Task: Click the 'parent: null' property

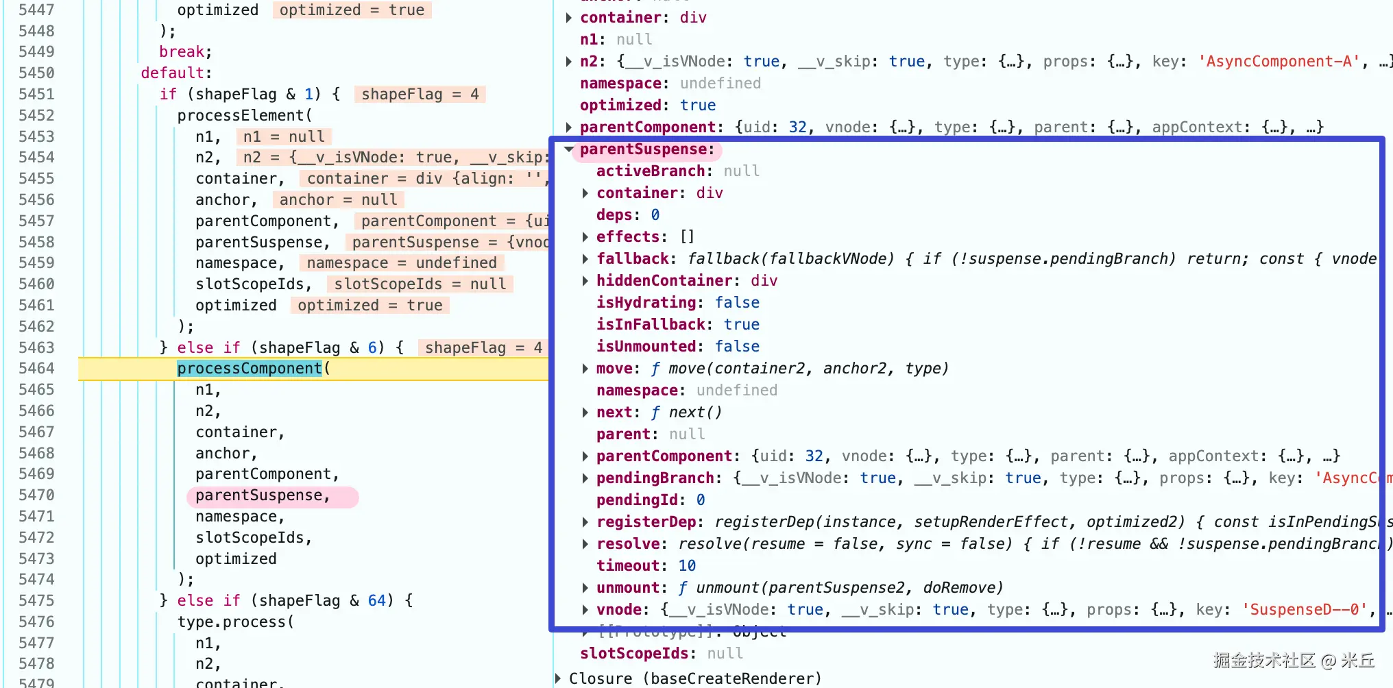Action: click(651, 434)
